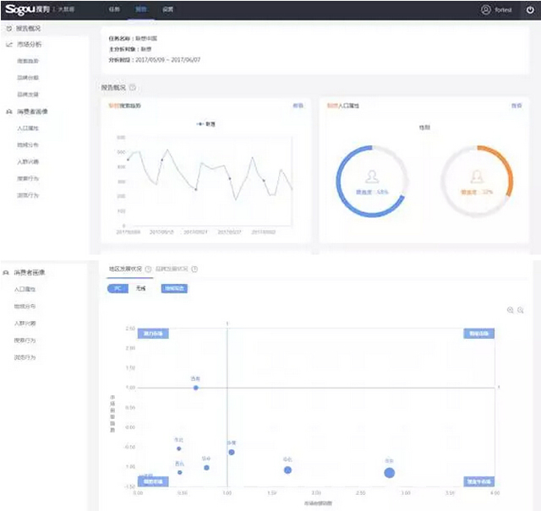Open the fortest user menu
Image resolution: width=541 pixels, height=511 pixels.
pos(503,10)
